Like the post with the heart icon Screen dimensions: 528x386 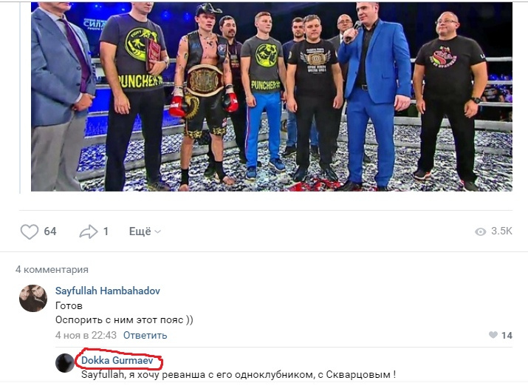point(30,231)
